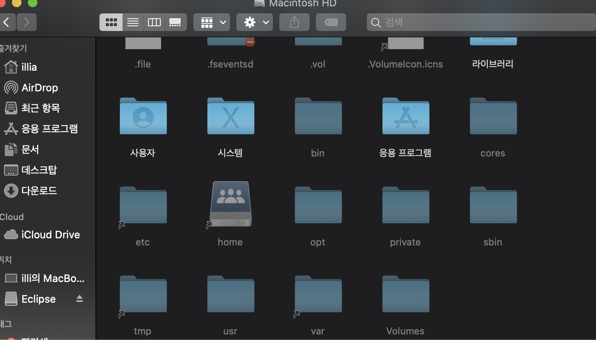This screenshot has width=596, height=340.
Task: Select the cores folder icon
Action: click(x=493, y=116)
